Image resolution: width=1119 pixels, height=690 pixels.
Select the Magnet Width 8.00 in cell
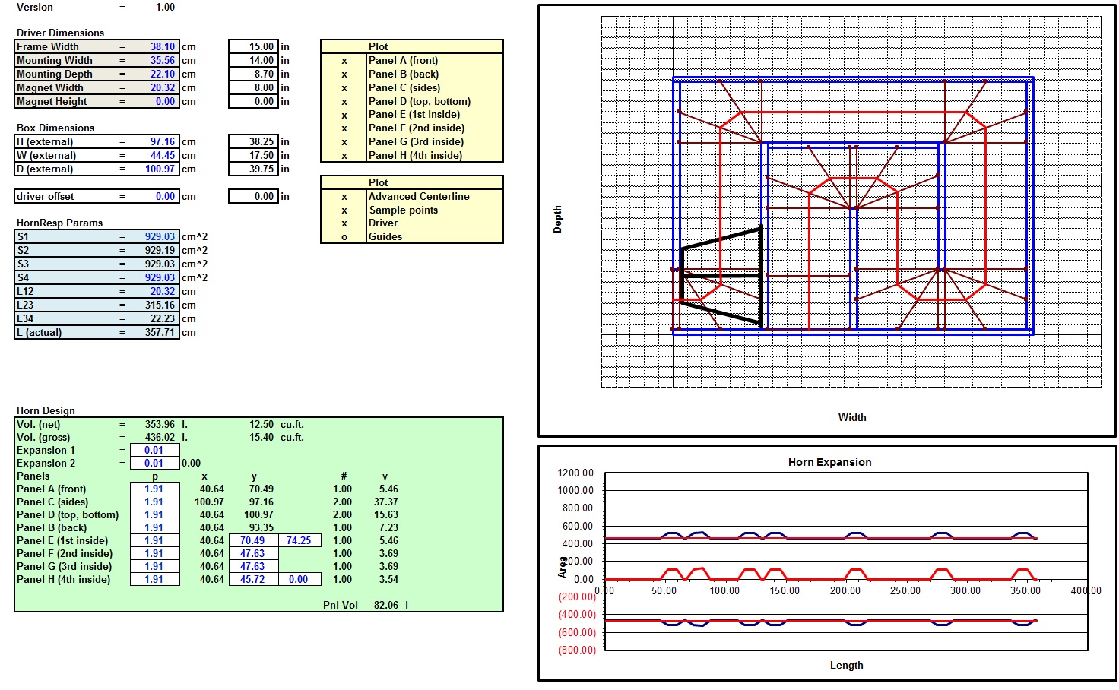click(x=253, y=87)
